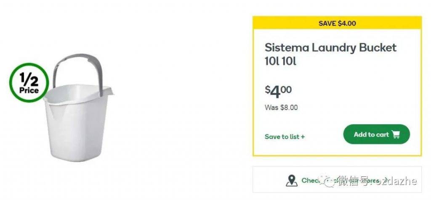The width and height of the screenshot is (431, 200).
Task: Click the yellow SAVE $4.00 banner
Action: tap(337, 23)
